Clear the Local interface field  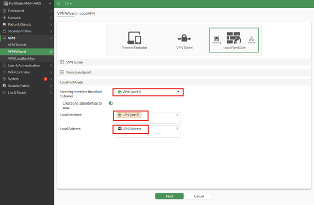[x=177, y=115]
